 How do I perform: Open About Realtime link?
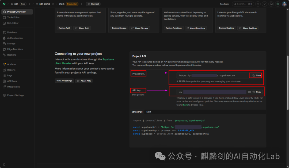[248, 28]
